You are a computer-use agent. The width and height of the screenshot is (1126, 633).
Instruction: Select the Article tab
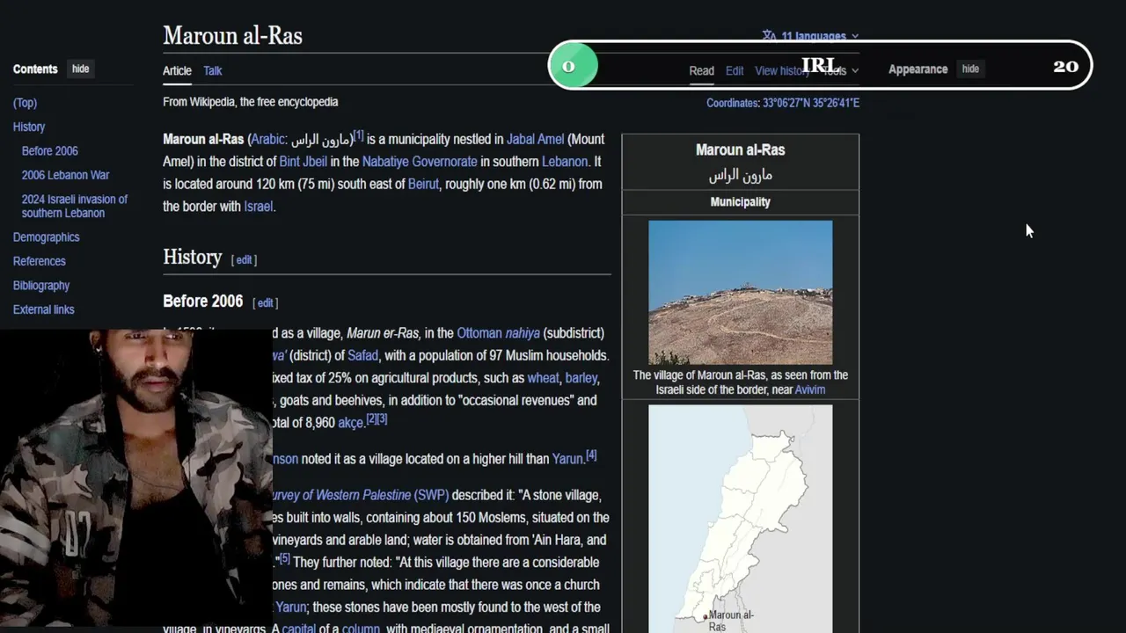point(177,70)
